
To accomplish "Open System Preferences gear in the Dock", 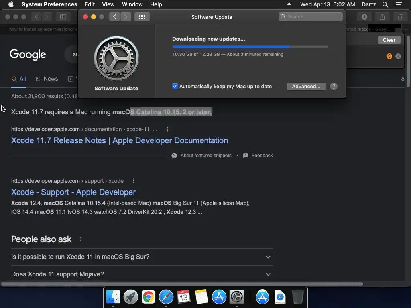I will (237, 297).
